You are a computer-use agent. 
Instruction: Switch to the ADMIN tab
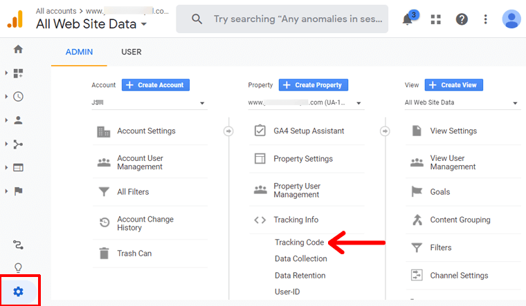coord(79,52)
